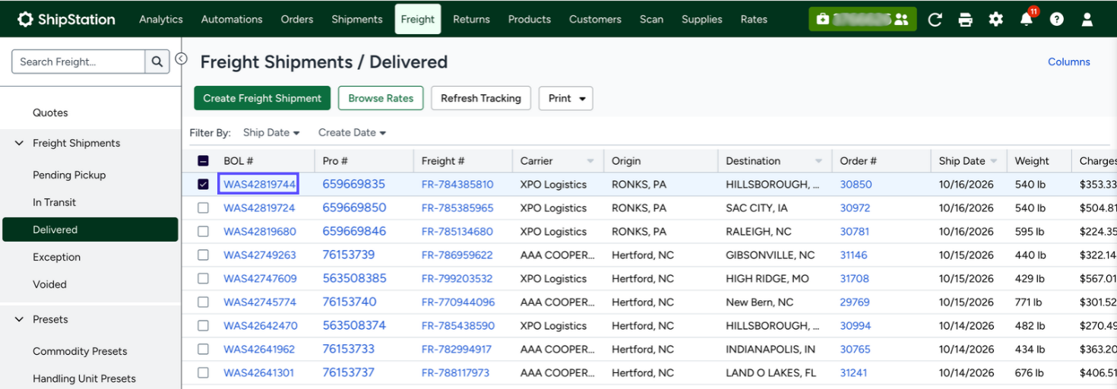Viewport: 1117px width, 389px height.
Task: Open the Rates tab
Action: (x=754, y=19)
